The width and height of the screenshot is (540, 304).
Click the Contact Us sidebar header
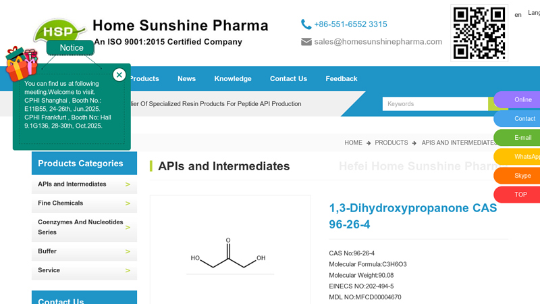tap(61, 301)
